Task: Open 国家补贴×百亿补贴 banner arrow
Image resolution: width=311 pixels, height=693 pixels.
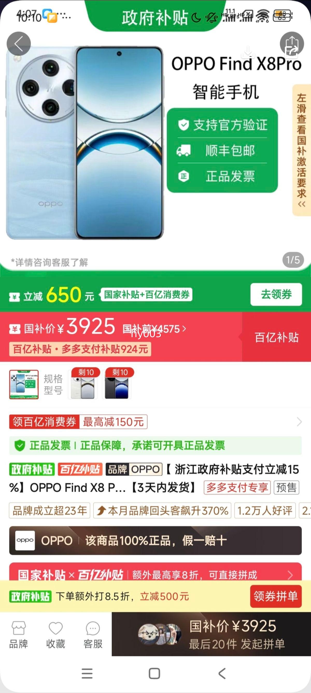Action: click(x=290, y=575)
